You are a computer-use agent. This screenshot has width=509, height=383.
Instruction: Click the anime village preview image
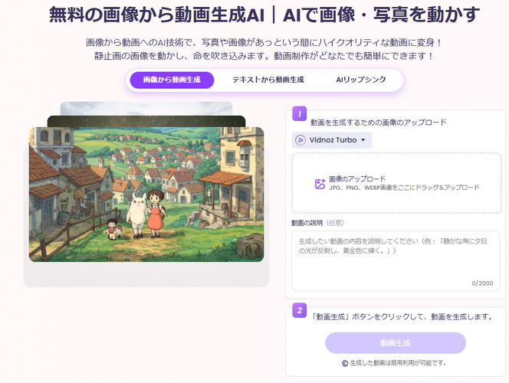pyautogui.click(x=146, y=195)
